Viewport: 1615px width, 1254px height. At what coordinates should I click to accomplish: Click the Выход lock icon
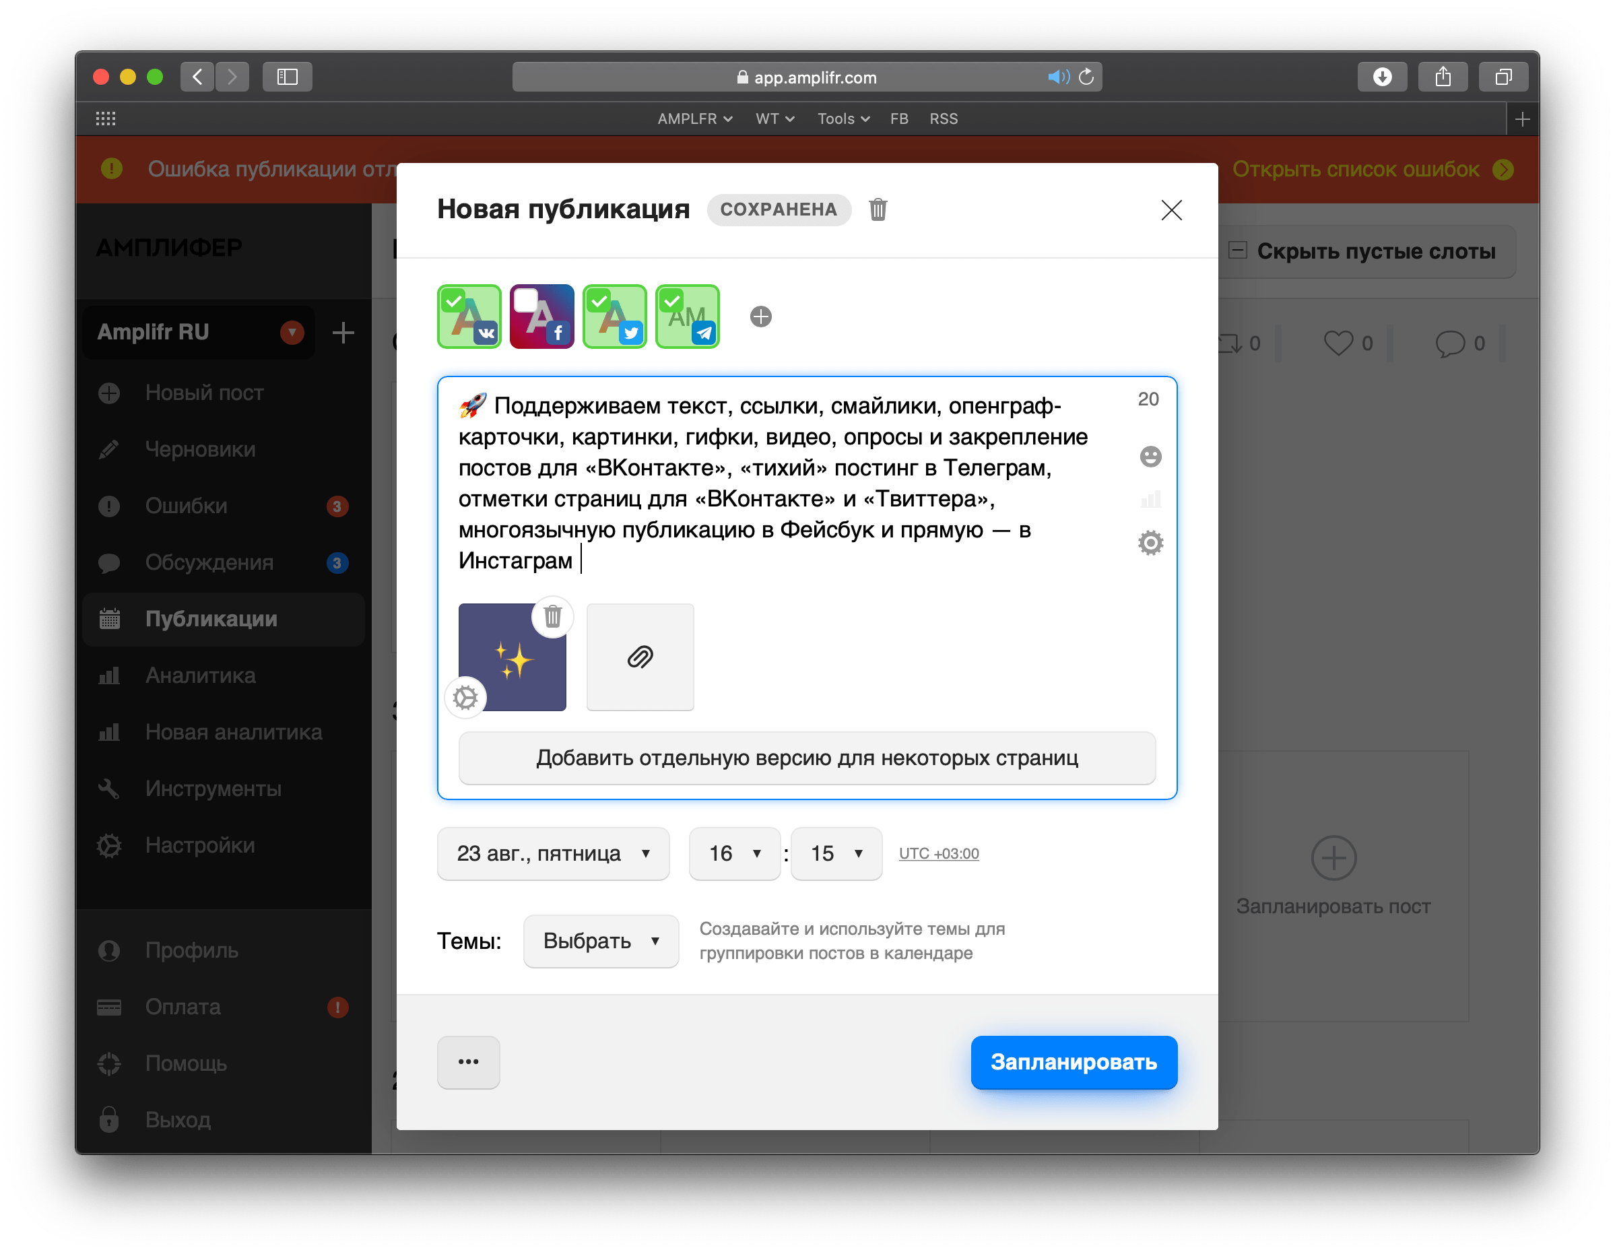(x=108, y=1119)
